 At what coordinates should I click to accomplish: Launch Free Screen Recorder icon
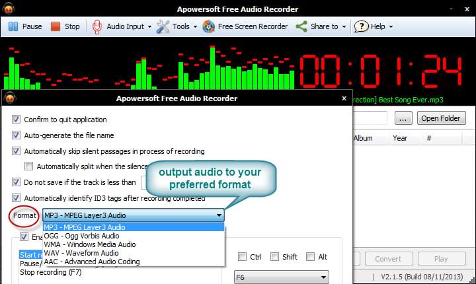pos(209,26)
